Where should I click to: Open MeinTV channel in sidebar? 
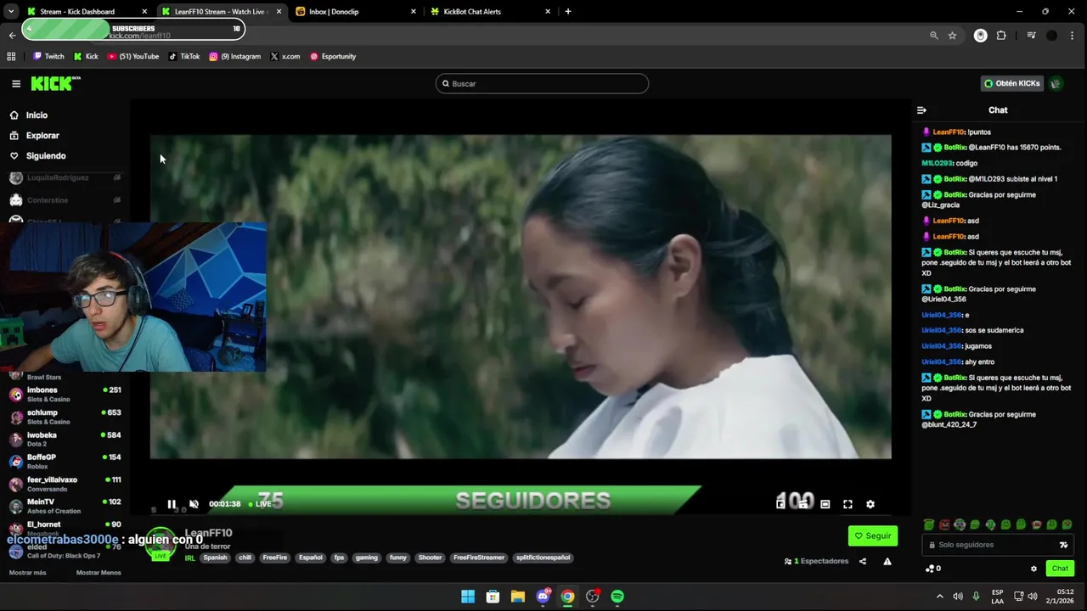pos(65,506)
